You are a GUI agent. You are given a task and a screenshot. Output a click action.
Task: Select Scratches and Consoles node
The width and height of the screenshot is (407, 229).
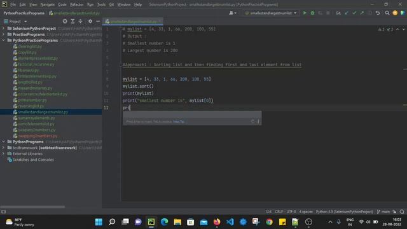[33, 160]
